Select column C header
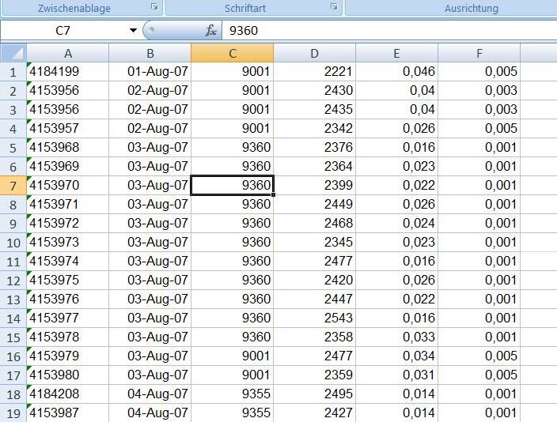 click(x=233, y=53)
